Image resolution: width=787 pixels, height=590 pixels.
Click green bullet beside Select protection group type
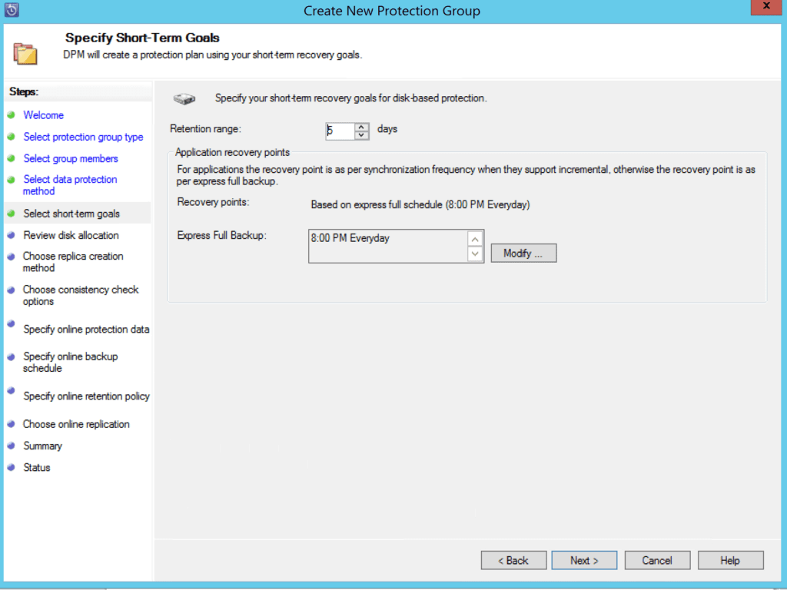(x=11, y=137)
